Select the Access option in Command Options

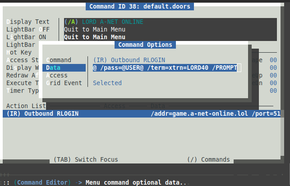point(57,75)
